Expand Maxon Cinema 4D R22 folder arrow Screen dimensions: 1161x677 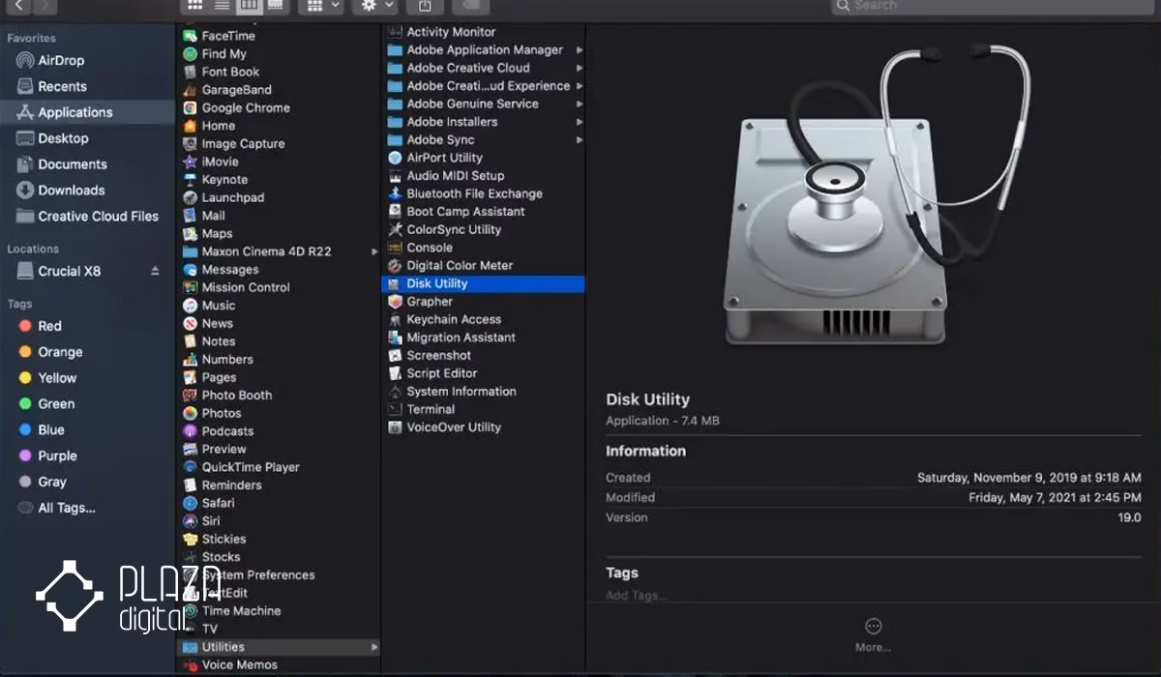pyautogui.click(x=374, y=251)
